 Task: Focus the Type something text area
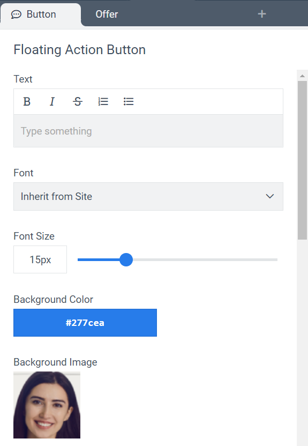point(148,131)
